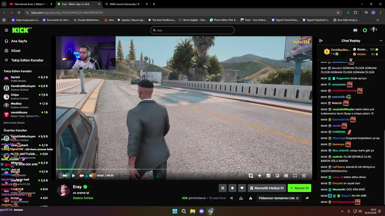Open Chrome extensions puzzle icon
This screenshot has height=216, width=385.
click(x=356, y=13)
